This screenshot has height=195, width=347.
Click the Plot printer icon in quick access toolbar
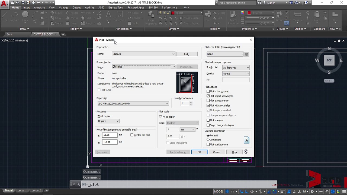click(33, 2)
